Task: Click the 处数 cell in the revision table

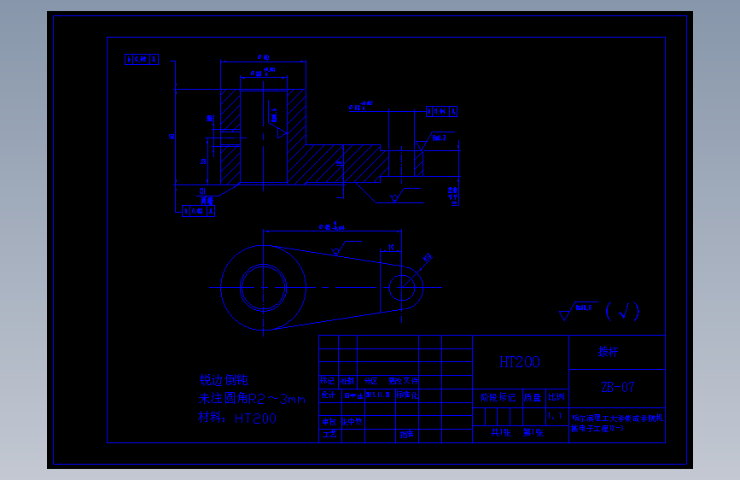Action: [x=347, y=381]
